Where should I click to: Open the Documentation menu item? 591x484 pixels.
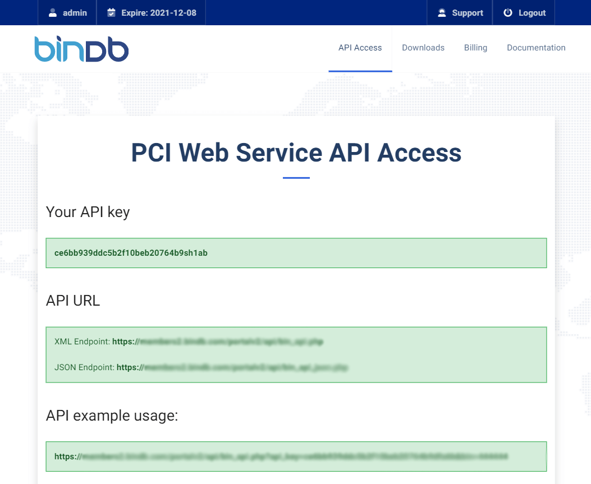pyautogui.click(x=536, y=48)
